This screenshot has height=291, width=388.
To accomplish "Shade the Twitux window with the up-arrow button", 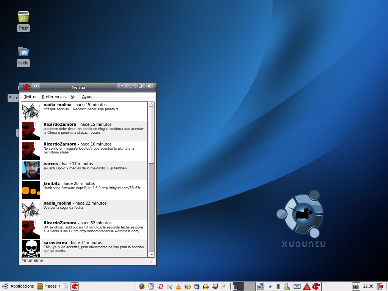I will tap(122, 86).
